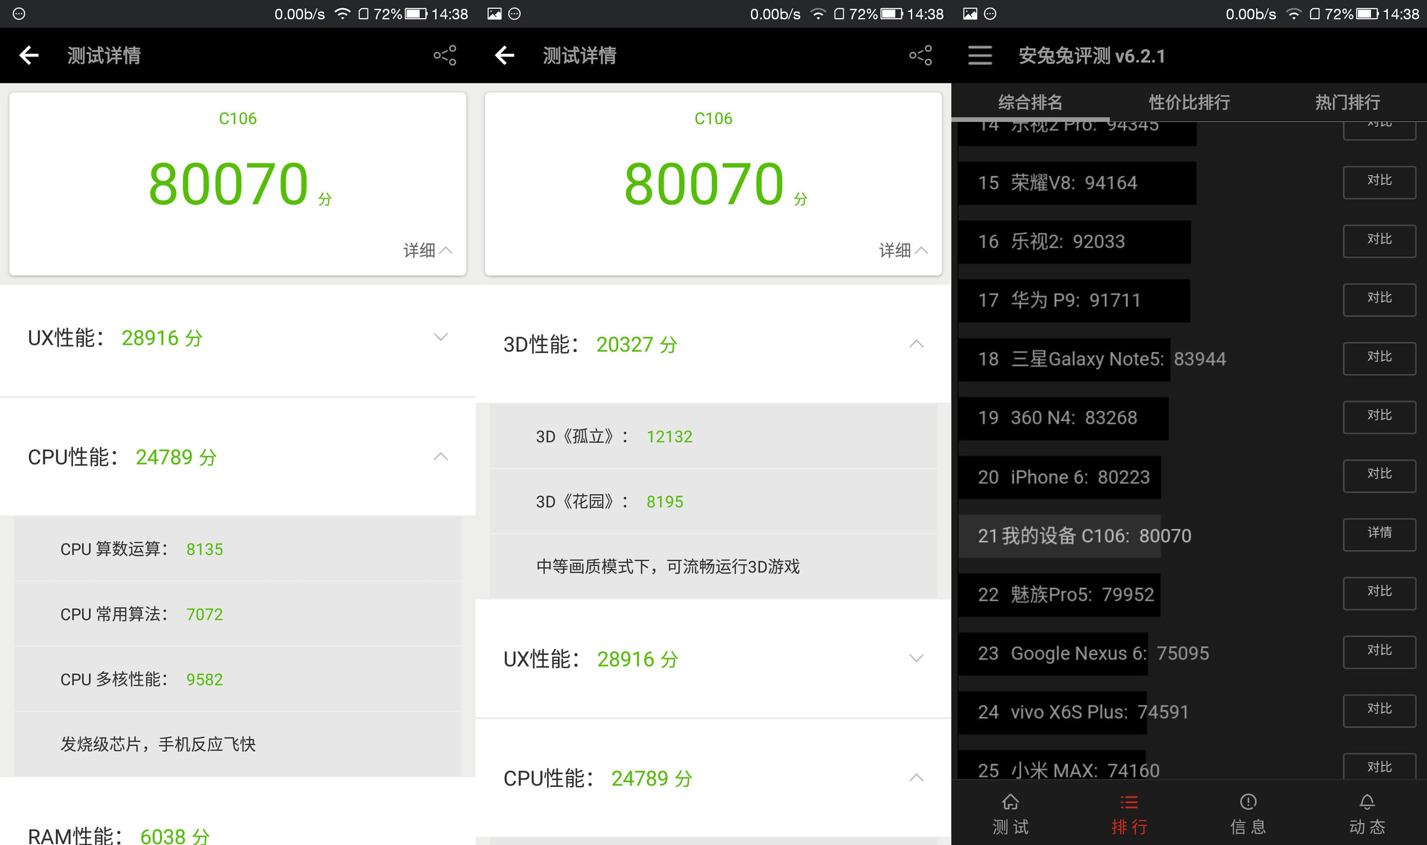
Task: Tap image notification icon in middle status bar
Action: coord(494,14)
